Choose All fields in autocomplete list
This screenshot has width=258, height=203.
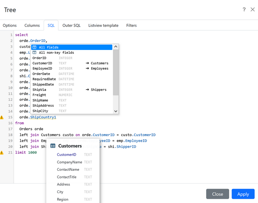click(72, 47)
